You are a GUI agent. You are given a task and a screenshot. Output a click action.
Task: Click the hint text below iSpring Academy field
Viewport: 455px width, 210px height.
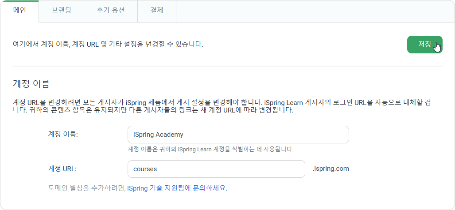(211, 150)
